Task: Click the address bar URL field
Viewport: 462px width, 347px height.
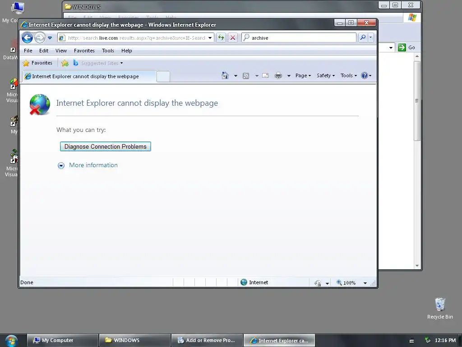Action: pyautogui.click(x=136, y=38)
